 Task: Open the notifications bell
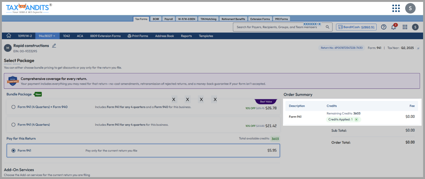click(x=393, y=27)
